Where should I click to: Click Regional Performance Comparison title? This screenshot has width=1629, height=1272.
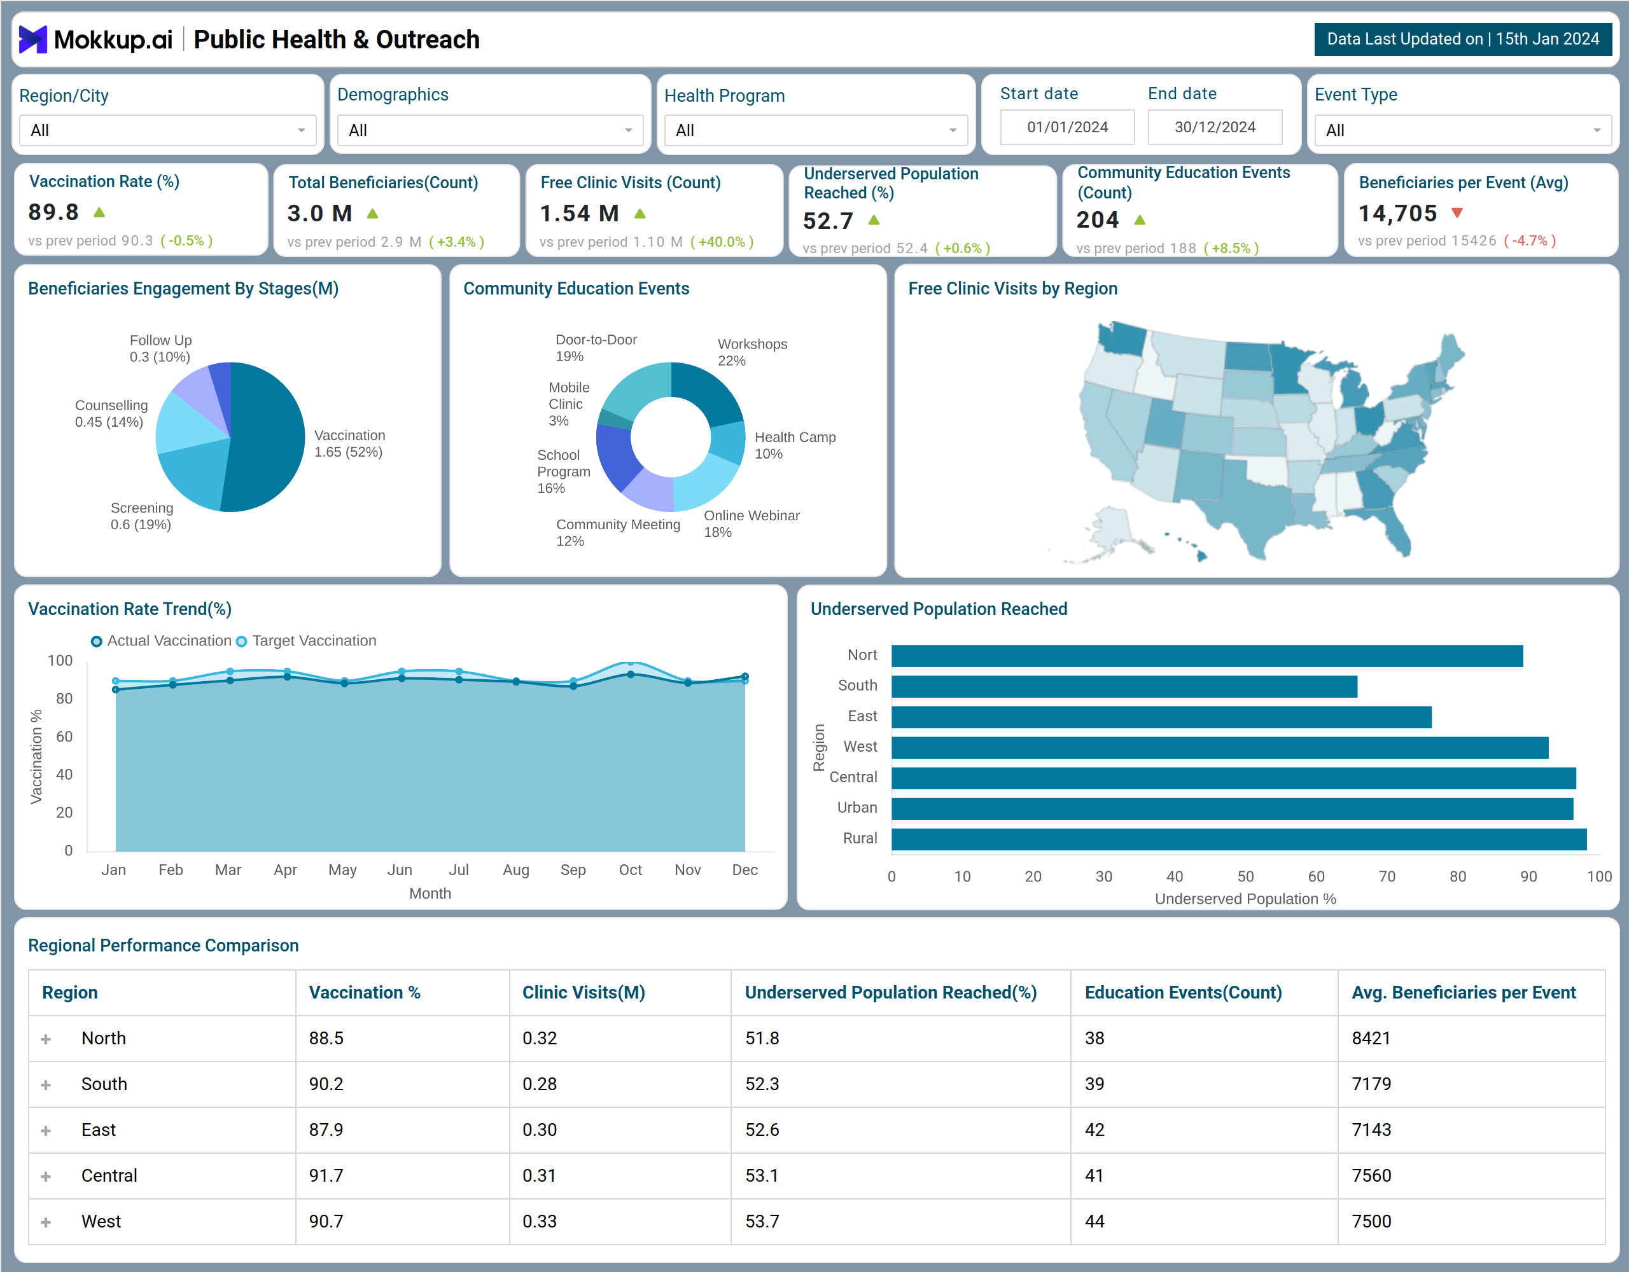[164, 946]
